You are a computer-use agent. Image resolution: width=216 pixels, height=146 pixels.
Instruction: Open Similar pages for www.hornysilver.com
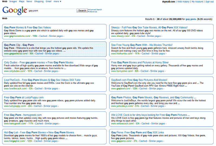point(157,71)
